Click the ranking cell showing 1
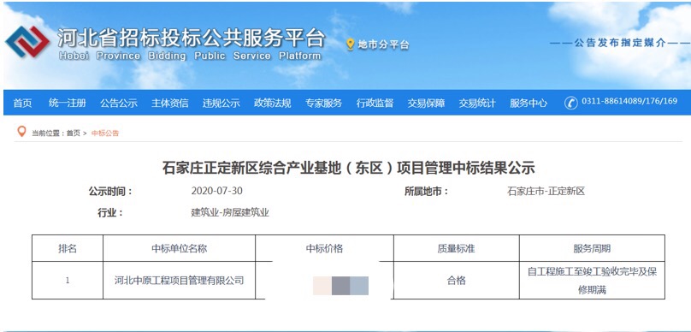This screenshot has width=691, height=332. coord(68,281)
